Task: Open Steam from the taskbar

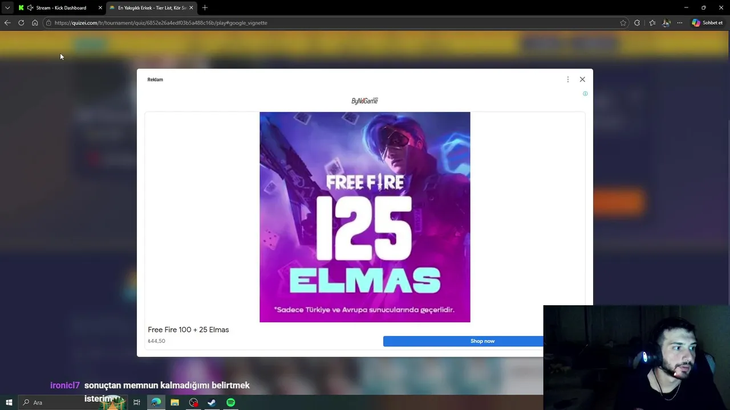Action: 212,403
